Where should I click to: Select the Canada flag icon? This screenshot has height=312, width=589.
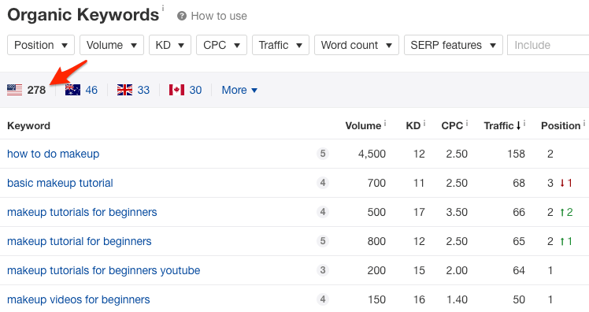(176, 90)
